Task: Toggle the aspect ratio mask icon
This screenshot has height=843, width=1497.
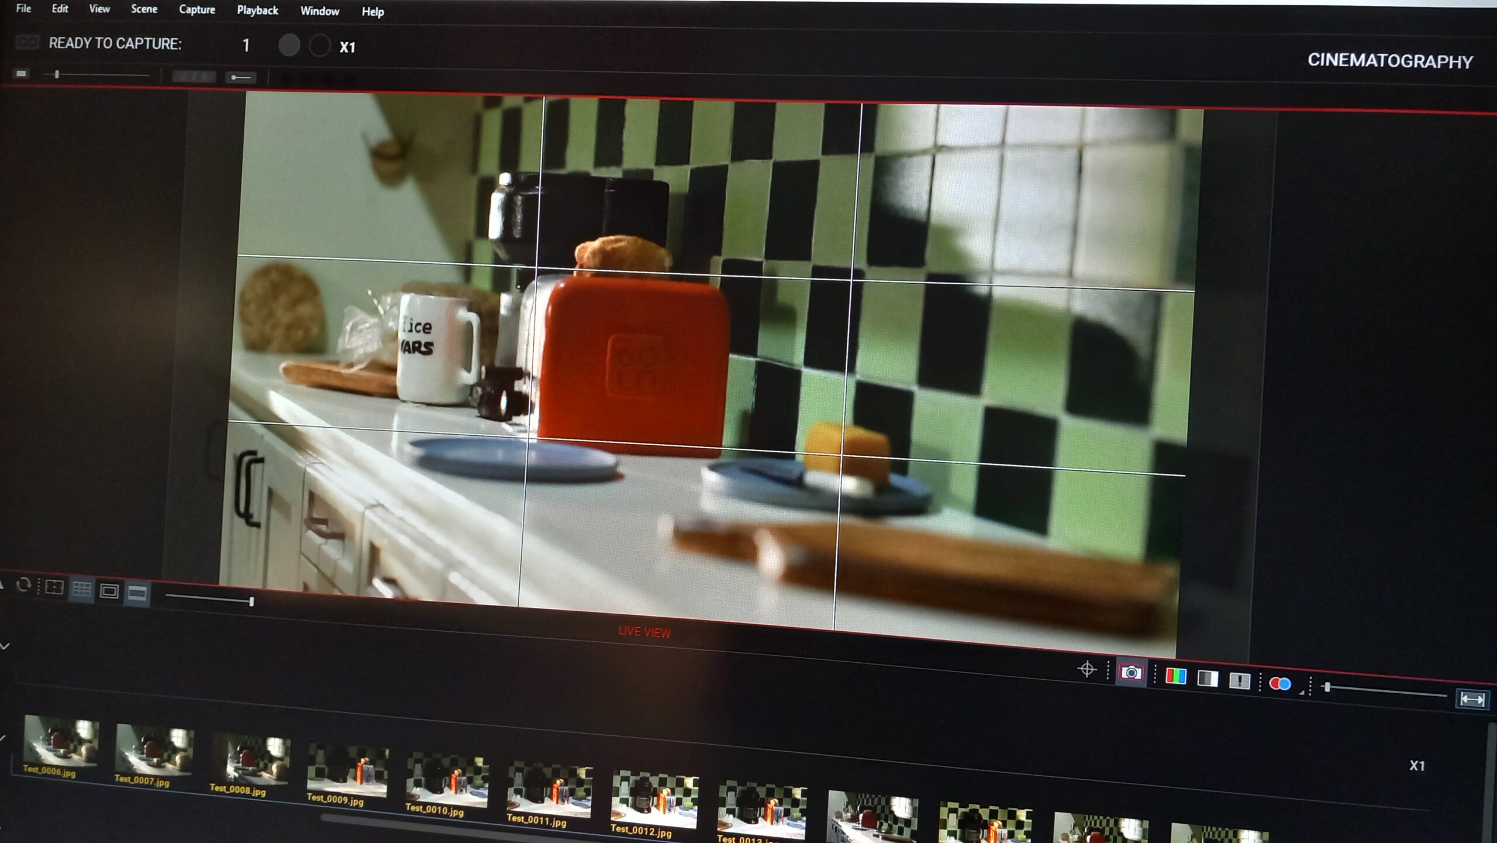Action: 137,594
